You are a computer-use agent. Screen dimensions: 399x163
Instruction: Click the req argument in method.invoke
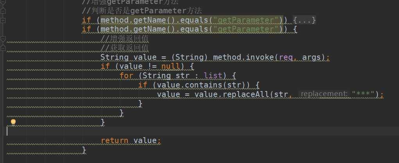pos(286,57)
